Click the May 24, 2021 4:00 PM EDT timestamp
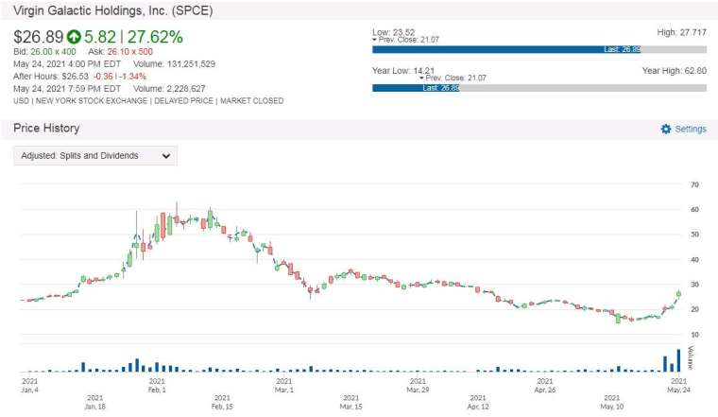Screen dimensions: 718x417 67,64
